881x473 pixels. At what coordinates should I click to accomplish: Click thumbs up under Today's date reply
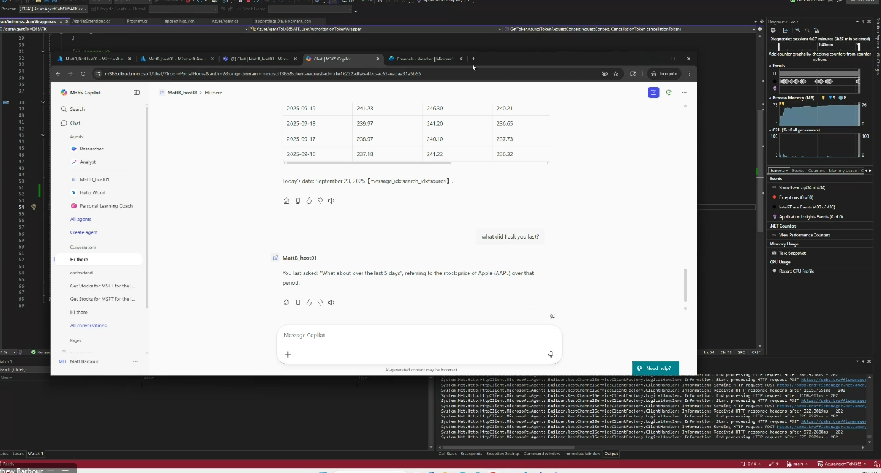click(309, 200)
